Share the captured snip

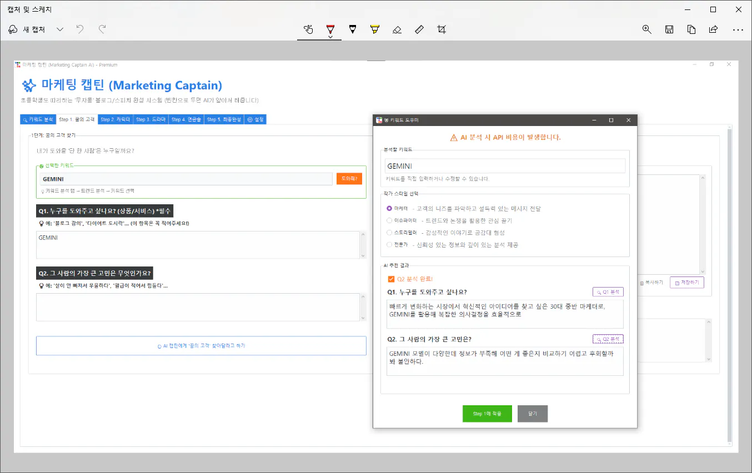coord(714,29)
